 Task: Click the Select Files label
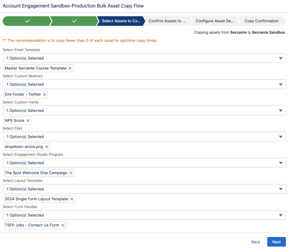[x=12, y=128]
